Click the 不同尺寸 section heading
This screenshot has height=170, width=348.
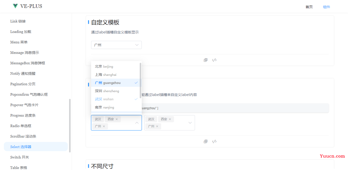102,166
